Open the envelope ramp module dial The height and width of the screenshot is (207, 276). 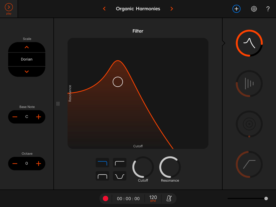pos(249,164)
